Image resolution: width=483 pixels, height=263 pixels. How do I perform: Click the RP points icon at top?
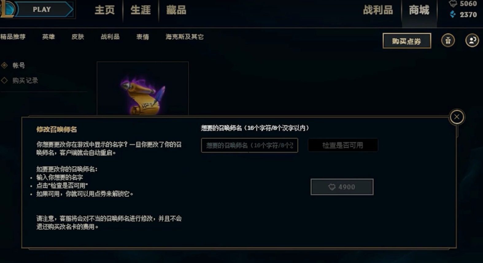[453, 4]
